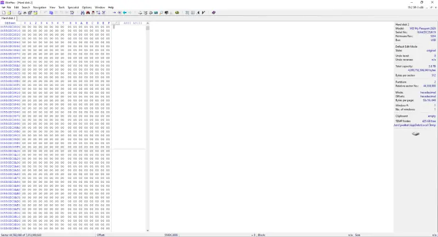Click the hex editor vertical scrollbar
Image resolution: width=438 pixels, height=237 pixels.
147,126
